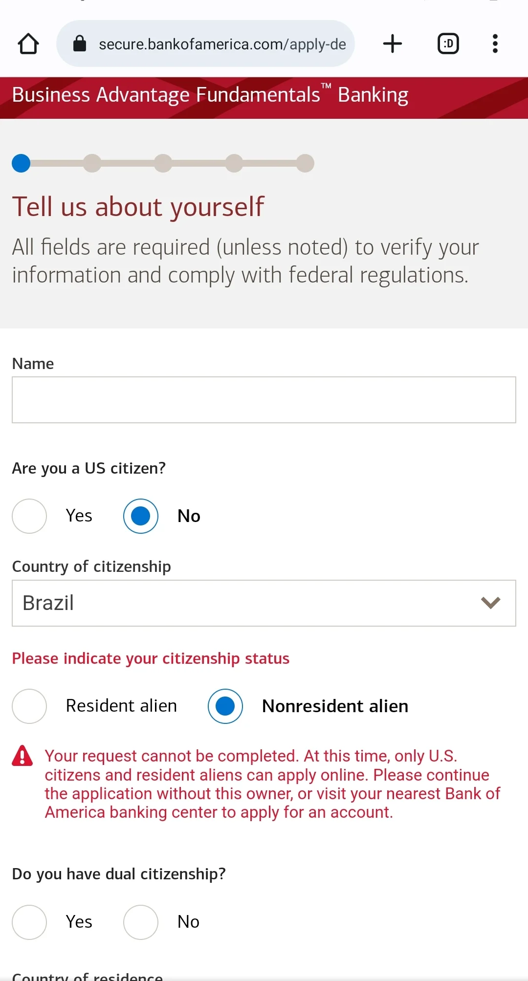Tap the Business Advantage Fundamentals Banking header
Viewport: 528px width, 981px height.
click(x=210, y=95)
